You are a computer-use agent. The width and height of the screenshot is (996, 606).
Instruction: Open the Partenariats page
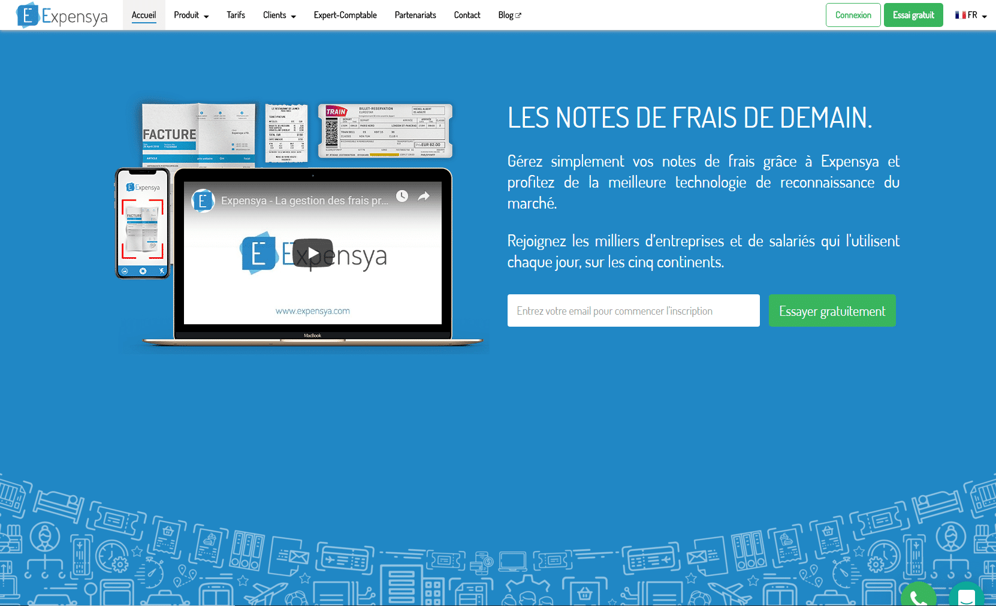(415, 15)
